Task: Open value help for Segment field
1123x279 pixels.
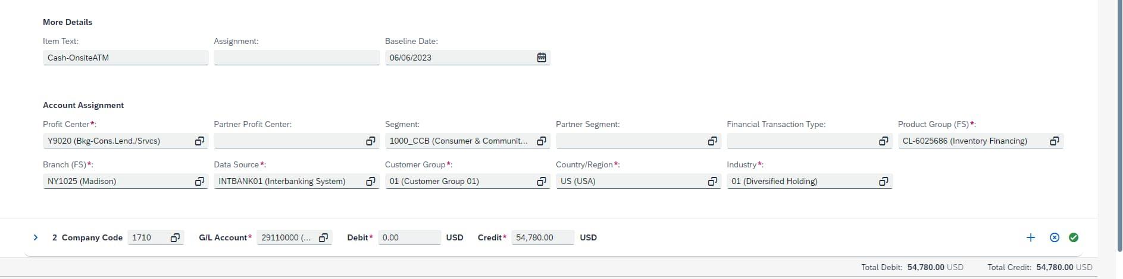Action: coord(542,141)
